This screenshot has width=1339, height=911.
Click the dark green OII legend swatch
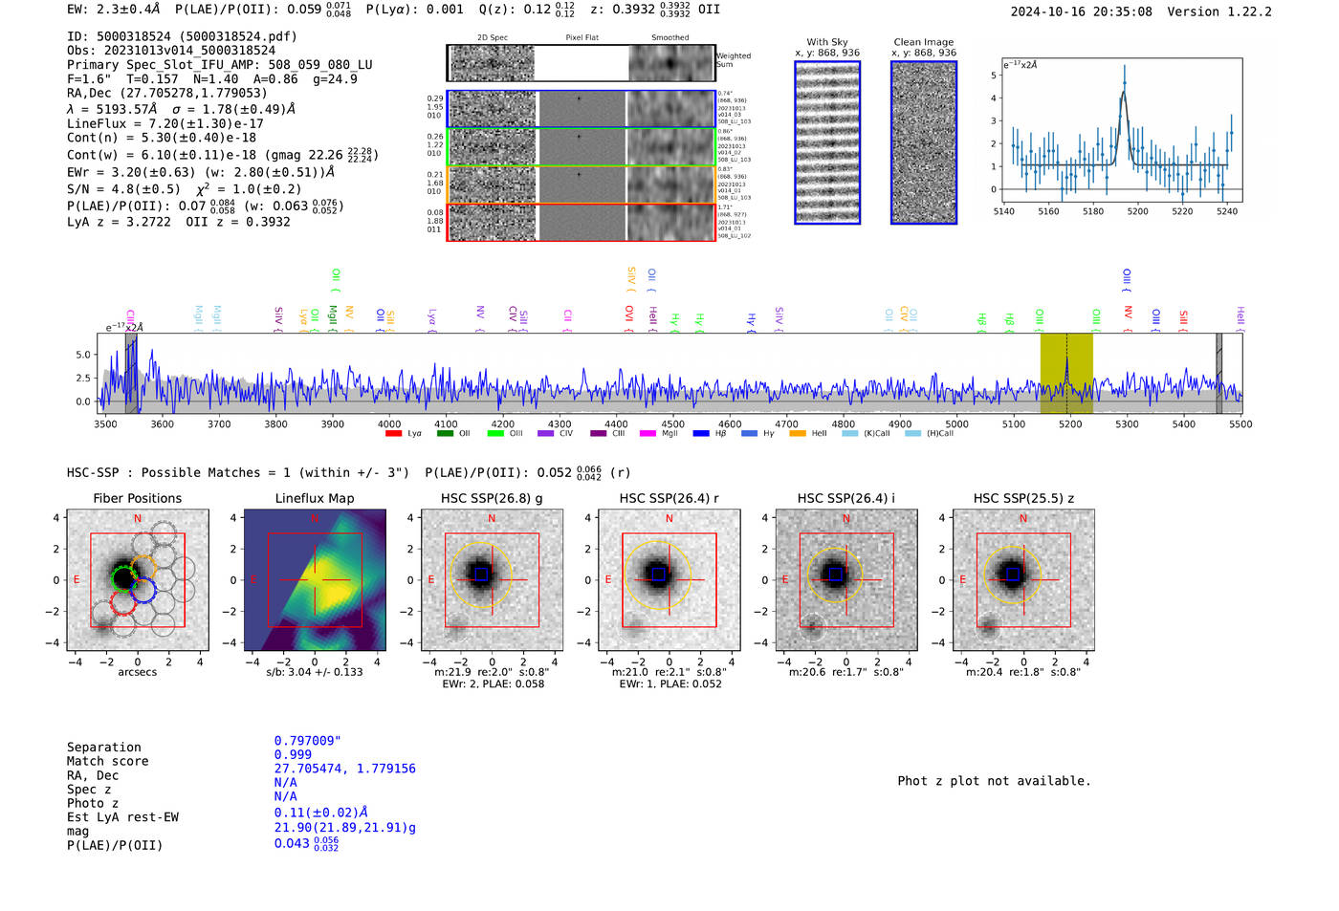click(445, 434)
